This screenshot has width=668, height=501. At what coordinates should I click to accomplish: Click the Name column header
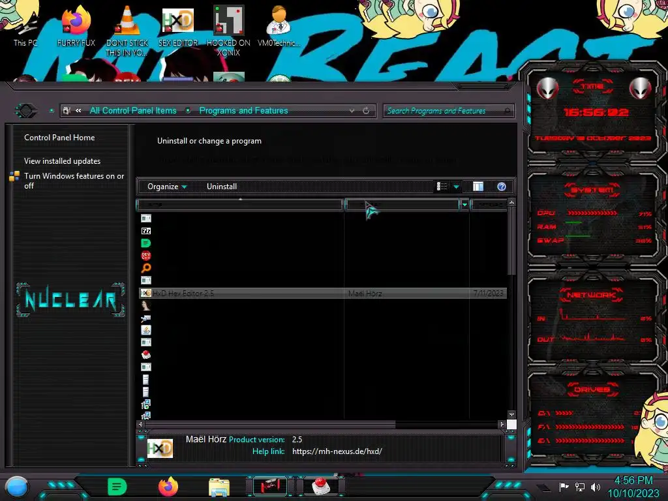pos(240,205)
